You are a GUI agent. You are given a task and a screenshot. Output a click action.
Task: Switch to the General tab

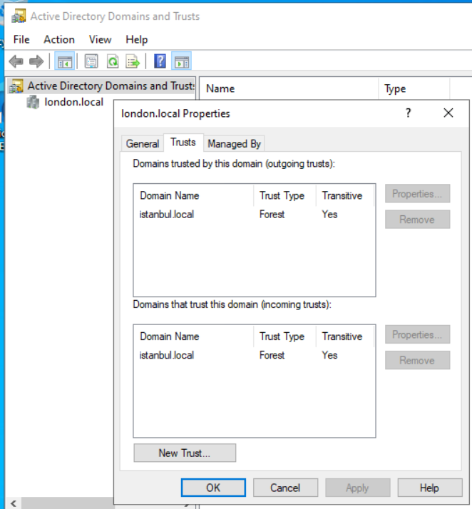click(142, 143)
